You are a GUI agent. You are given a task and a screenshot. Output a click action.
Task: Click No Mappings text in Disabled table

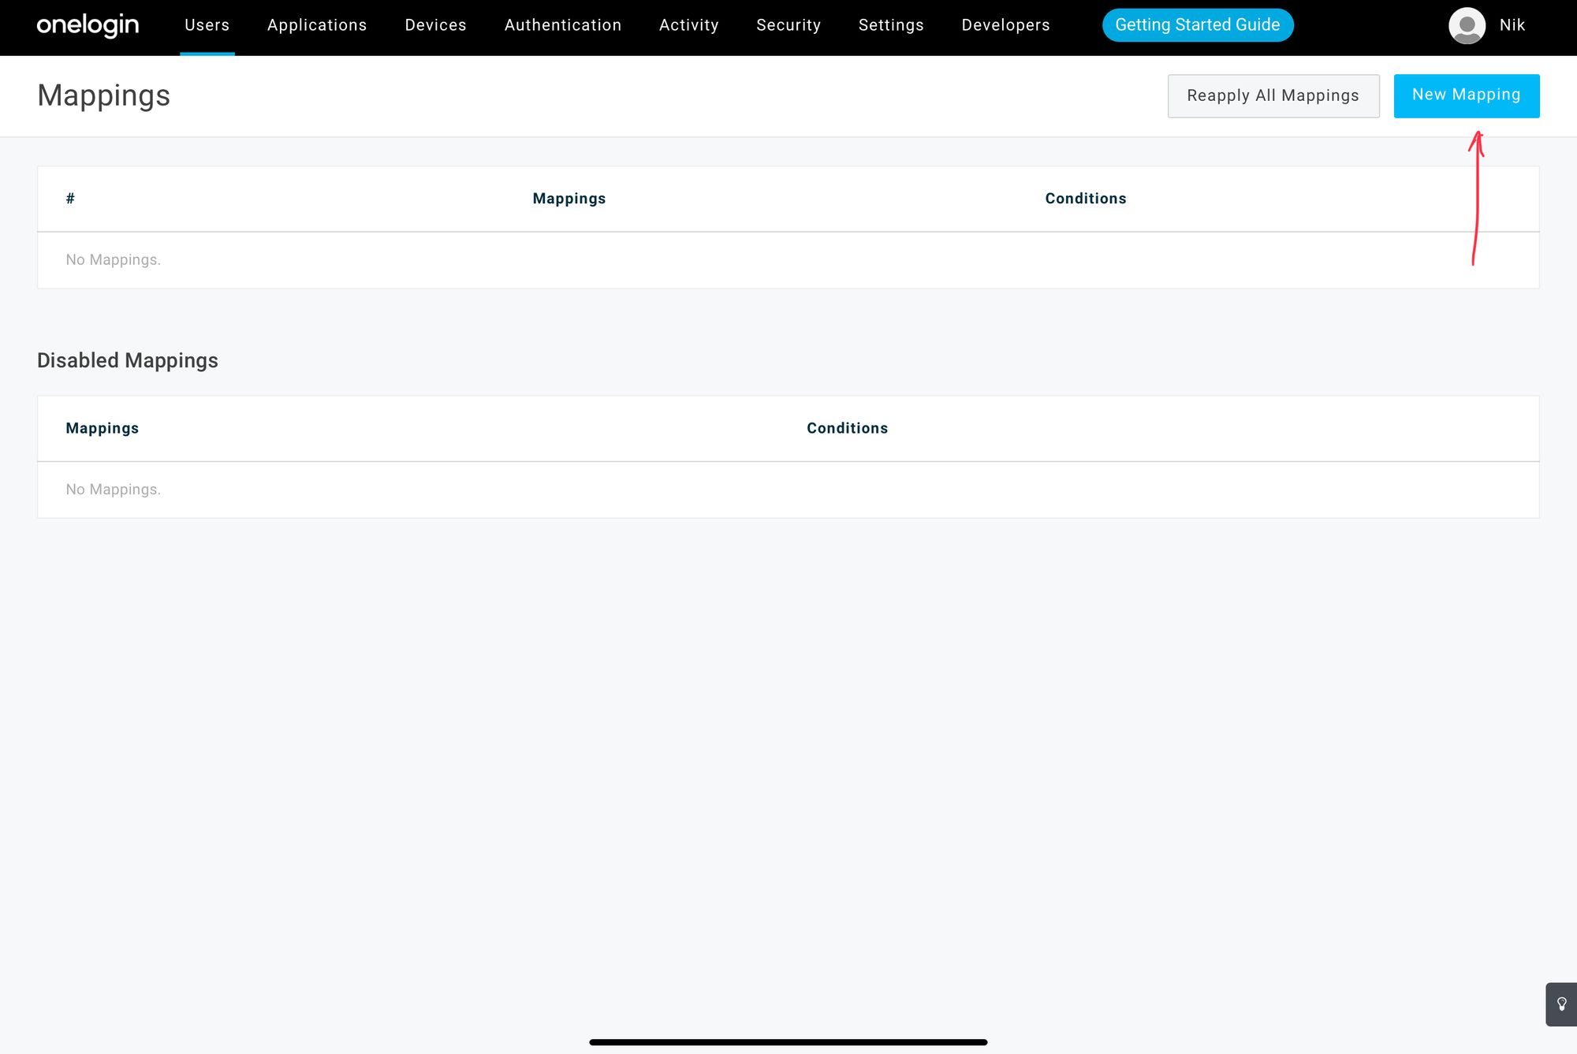tap(113, 490)
